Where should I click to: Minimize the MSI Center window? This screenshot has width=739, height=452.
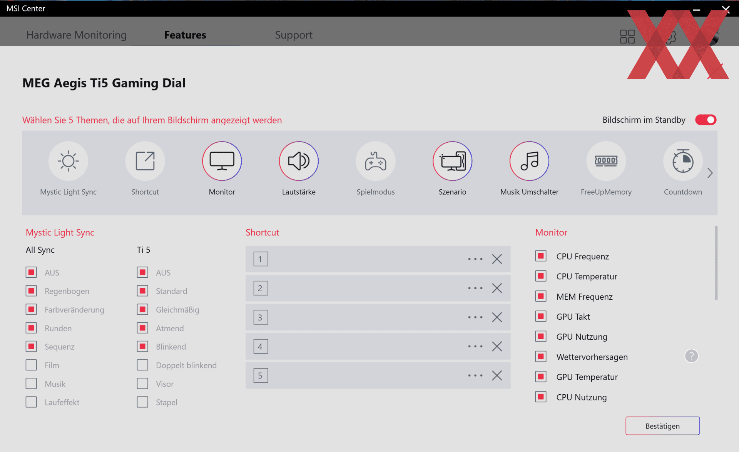click(x=697, y=10)
